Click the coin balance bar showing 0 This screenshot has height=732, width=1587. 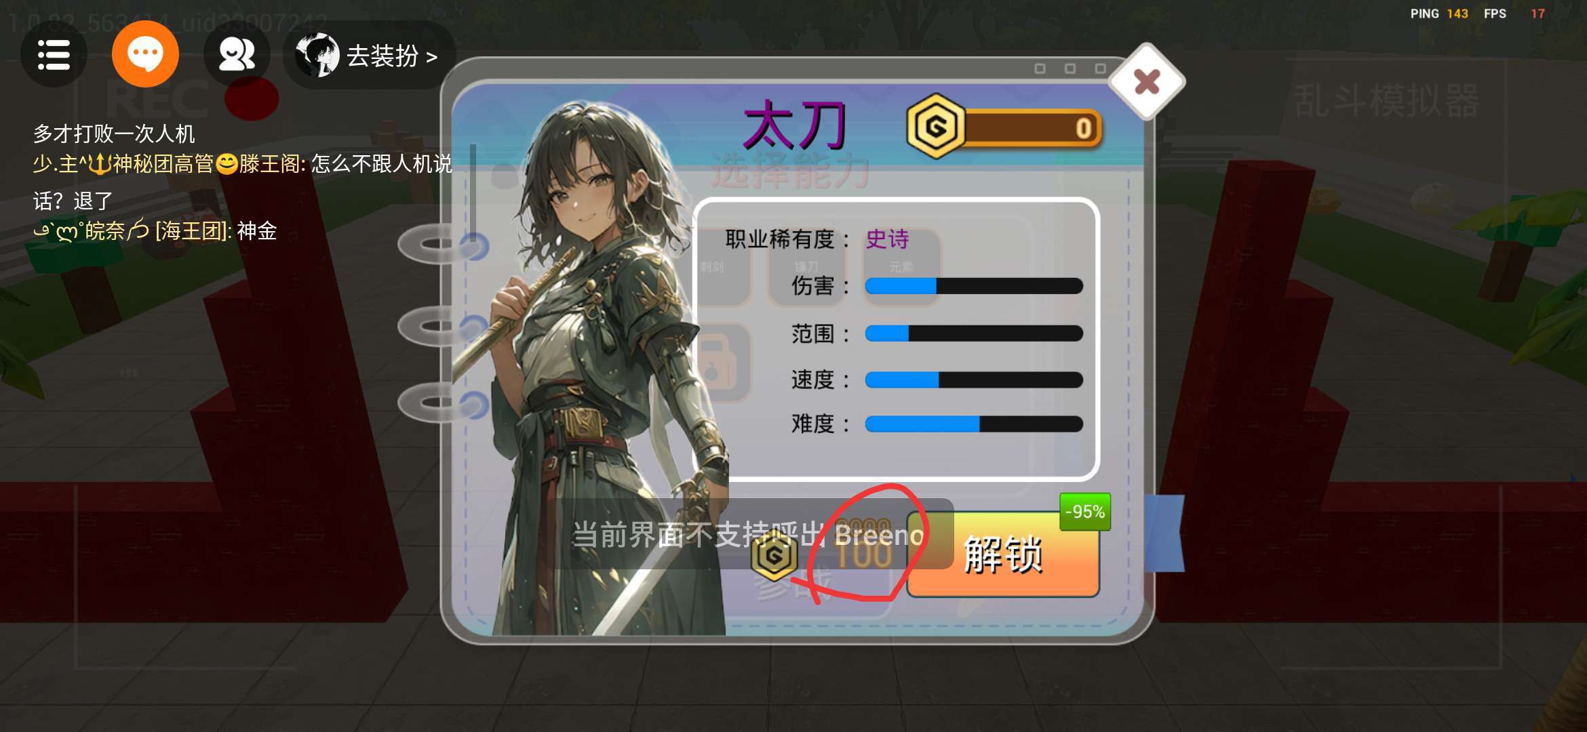tap(1032, 127)
